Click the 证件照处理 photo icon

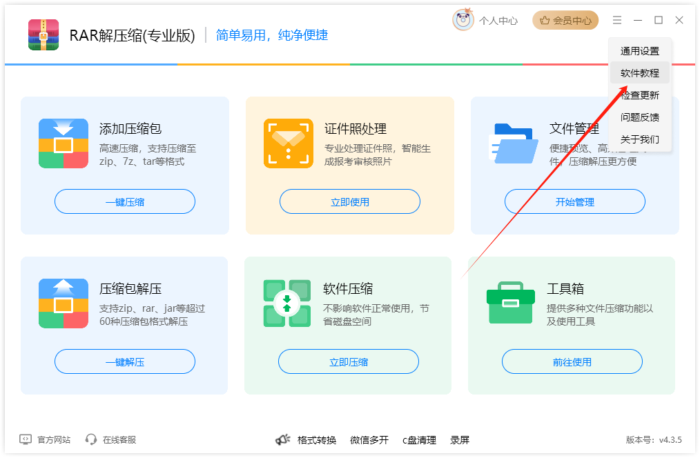click(x=289, y=143)
